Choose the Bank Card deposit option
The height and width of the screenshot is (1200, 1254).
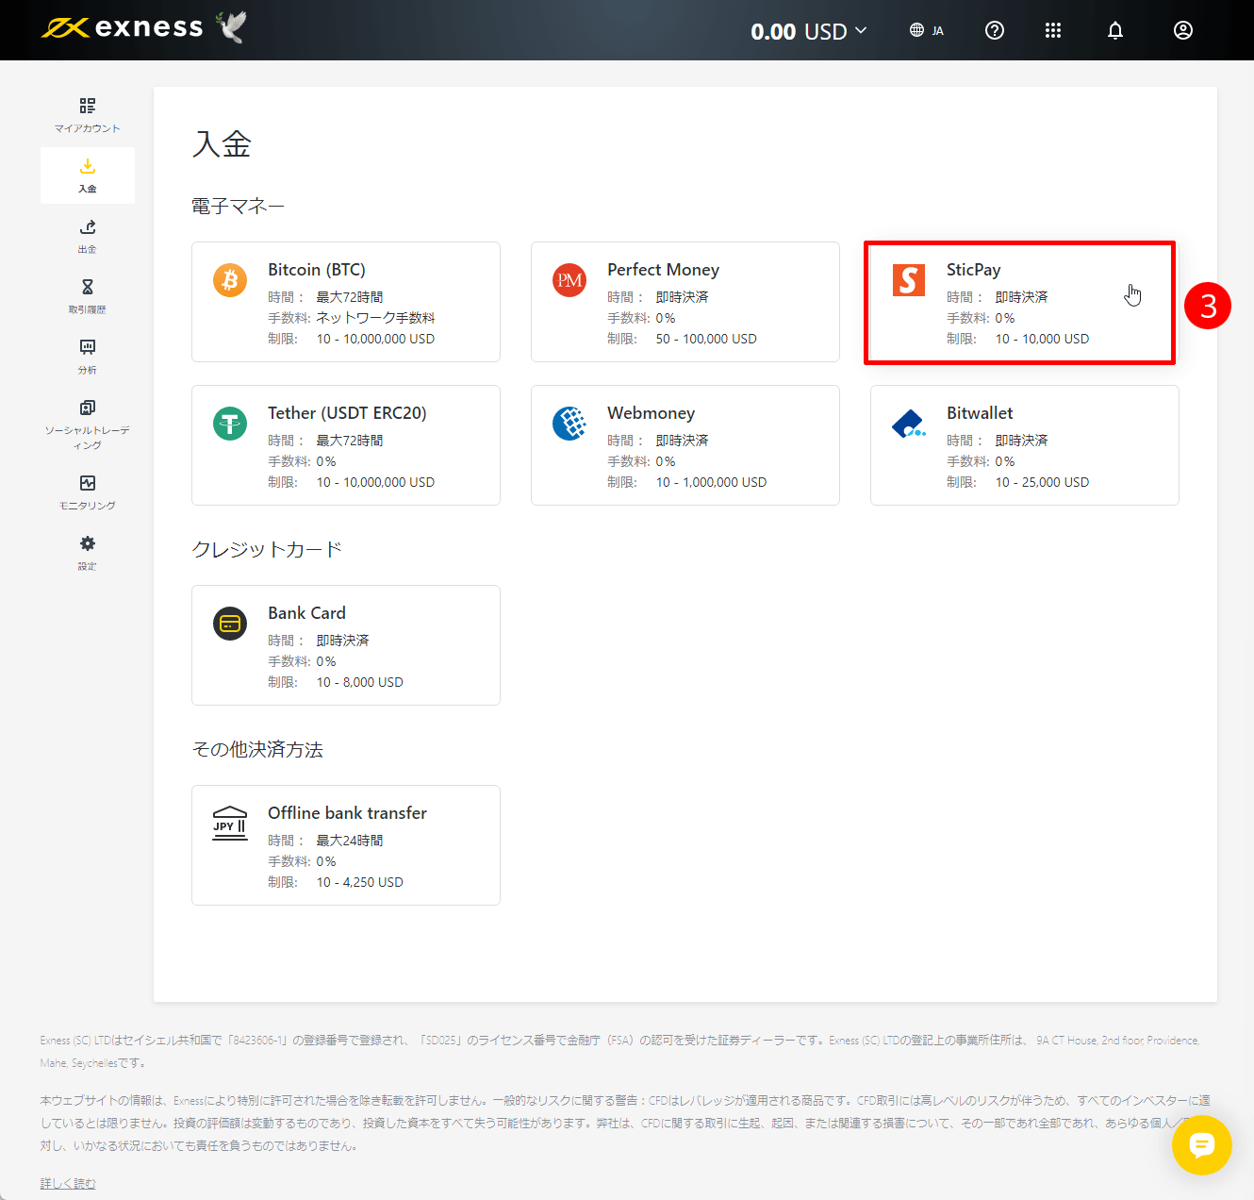click(345, 645)
